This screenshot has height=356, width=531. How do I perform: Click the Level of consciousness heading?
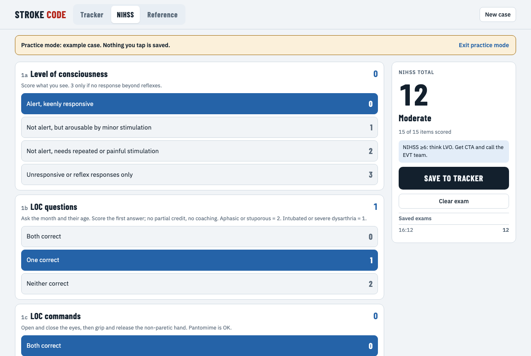69,74
